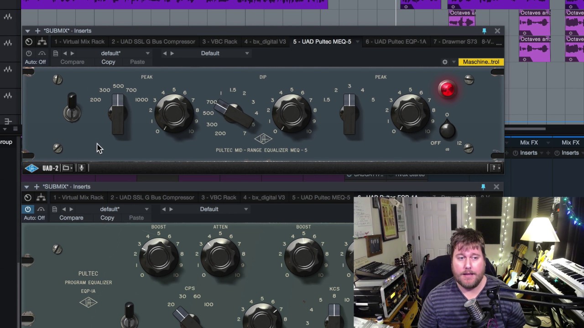
Task: Adjust the low PEAK frequency selector (200–1000) on the MEQ-5
Action: [x=118, y=114]
